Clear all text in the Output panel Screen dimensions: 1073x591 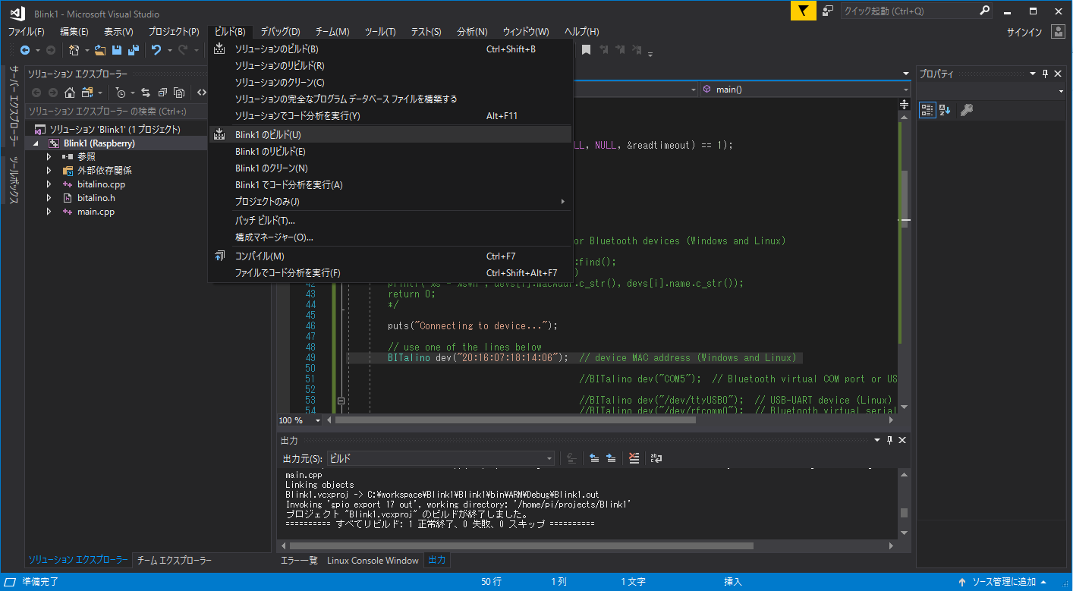click(x=634, y=458)
